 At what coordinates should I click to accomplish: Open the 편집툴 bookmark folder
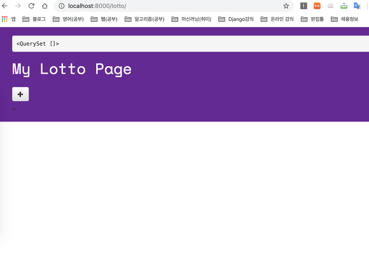312,19
